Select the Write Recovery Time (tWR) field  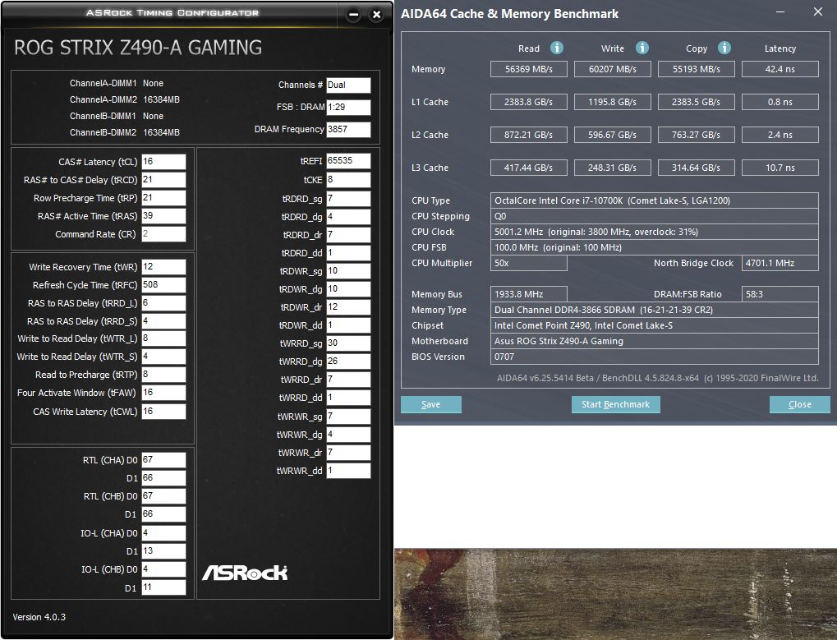coord(163,267)
